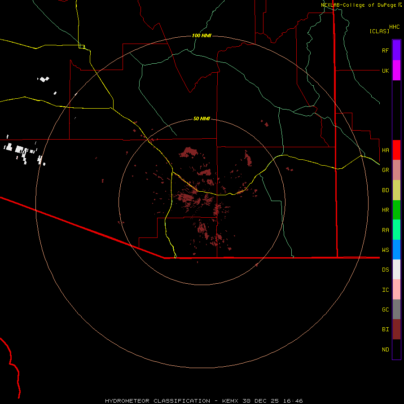Click the GC legend label

[x=385, y=310]
